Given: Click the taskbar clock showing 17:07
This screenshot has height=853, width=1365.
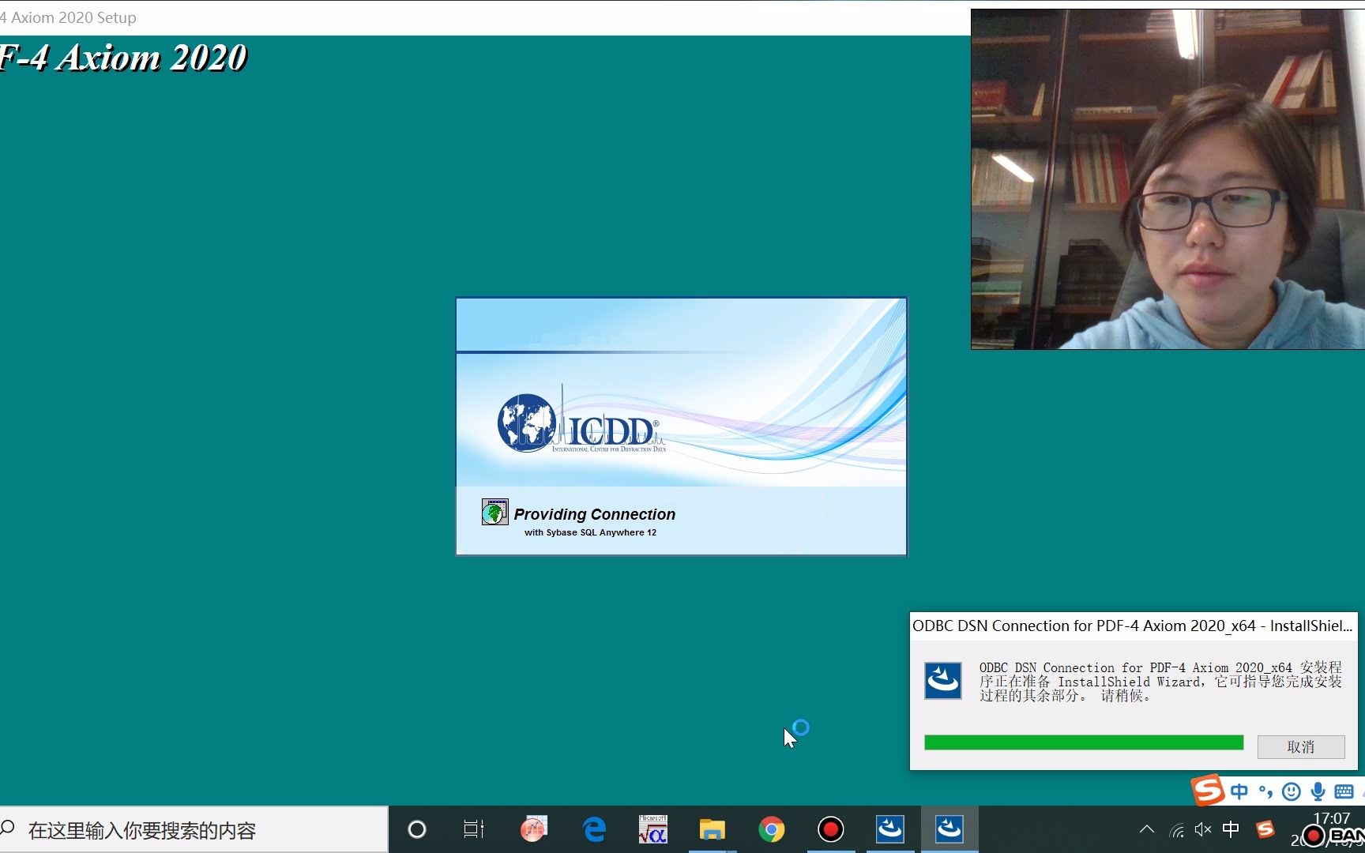Looking at the screenshot, I should coord(1332,818).
